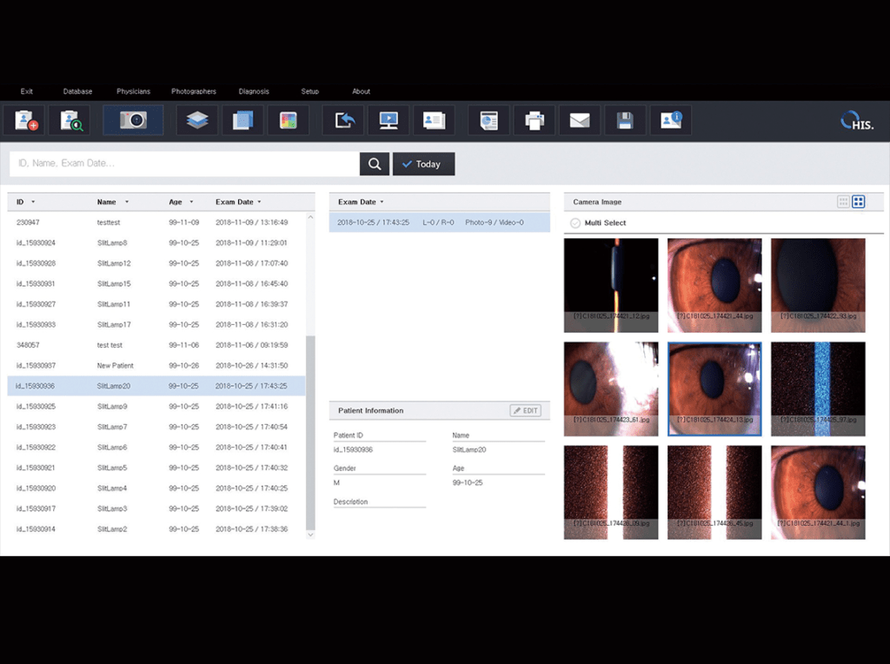This screenshot has width=890, height=664.
Task: Open the image overlay layers tool
Action: 196,120
